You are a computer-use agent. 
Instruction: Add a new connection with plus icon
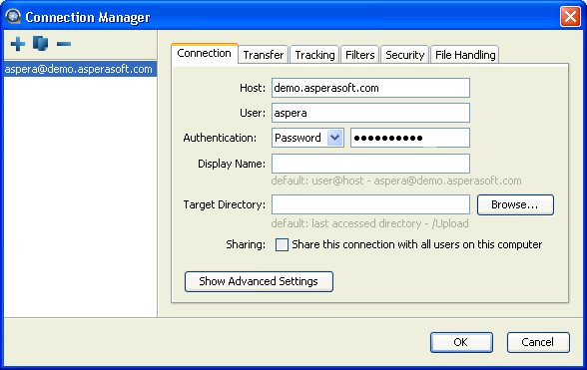click(x=18, y=44)
